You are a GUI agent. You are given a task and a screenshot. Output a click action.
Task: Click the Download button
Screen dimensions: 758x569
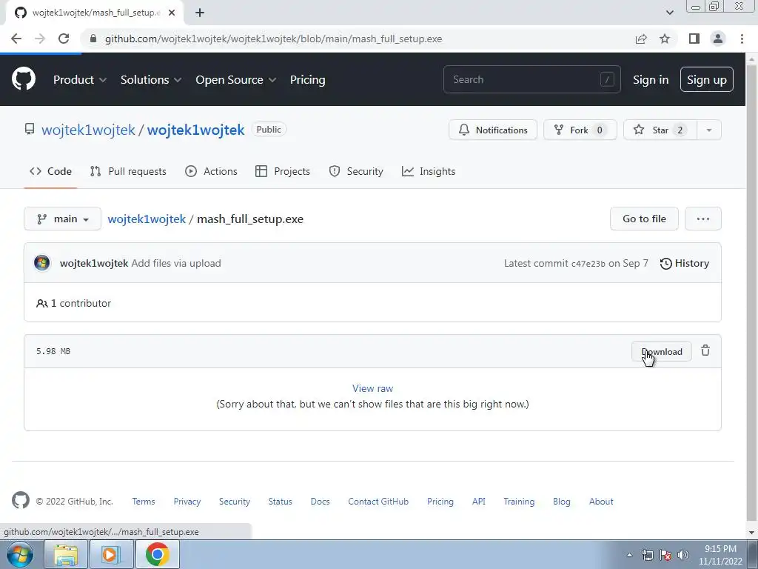tap(661, 351)
